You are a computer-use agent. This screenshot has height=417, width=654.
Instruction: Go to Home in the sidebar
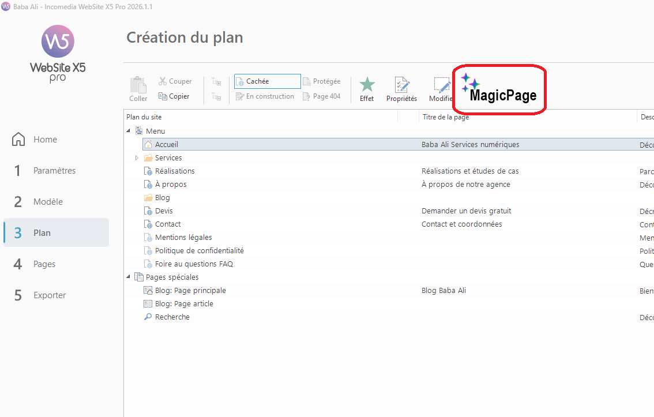tap(45, 140)
